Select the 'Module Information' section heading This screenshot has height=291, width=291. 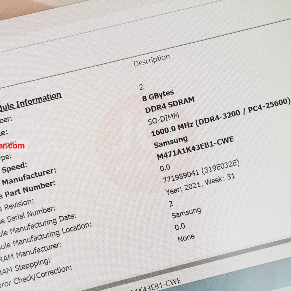tap(31, 102)
